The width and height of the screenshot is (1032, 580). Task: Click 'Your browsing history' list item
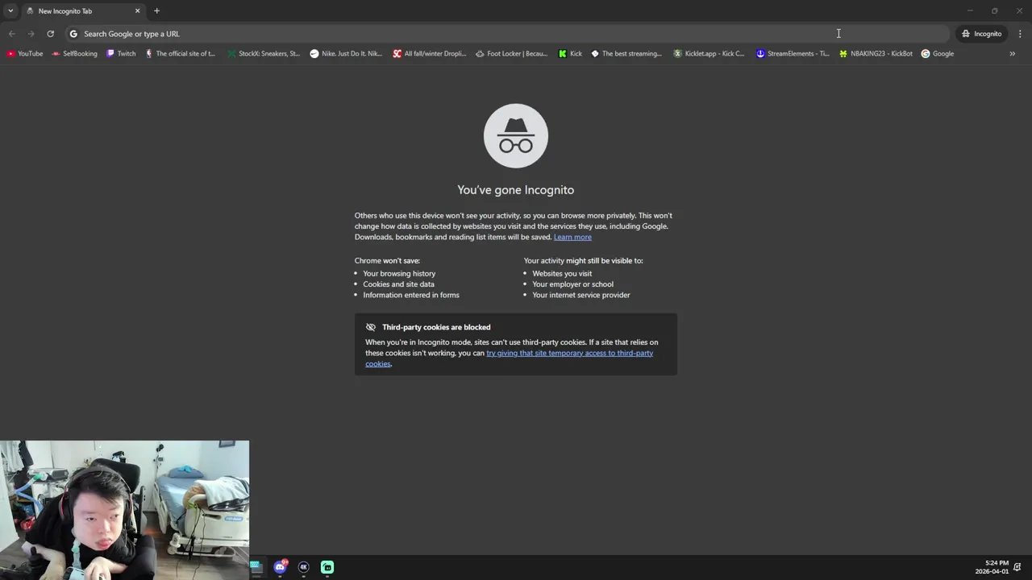point(399,274)
